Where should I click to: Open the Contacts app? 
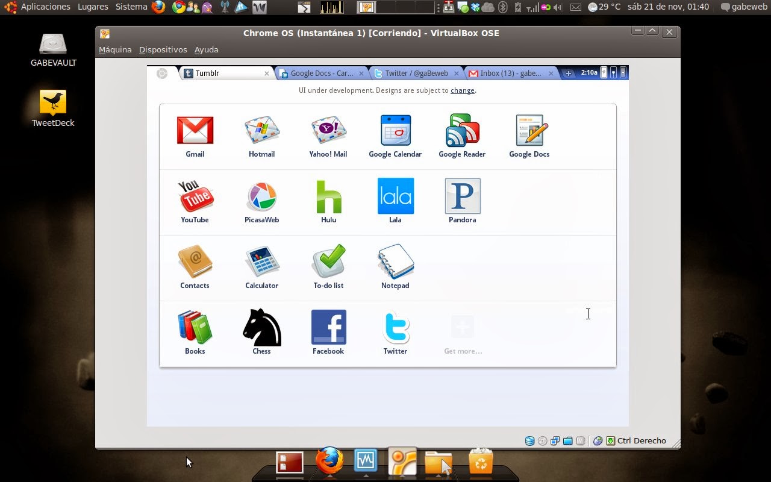(195, 261)
